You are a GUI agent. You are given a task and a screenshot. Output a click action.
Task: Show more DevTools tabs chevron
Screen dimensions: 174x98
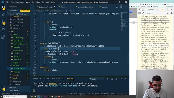click(x=157, y=10)
